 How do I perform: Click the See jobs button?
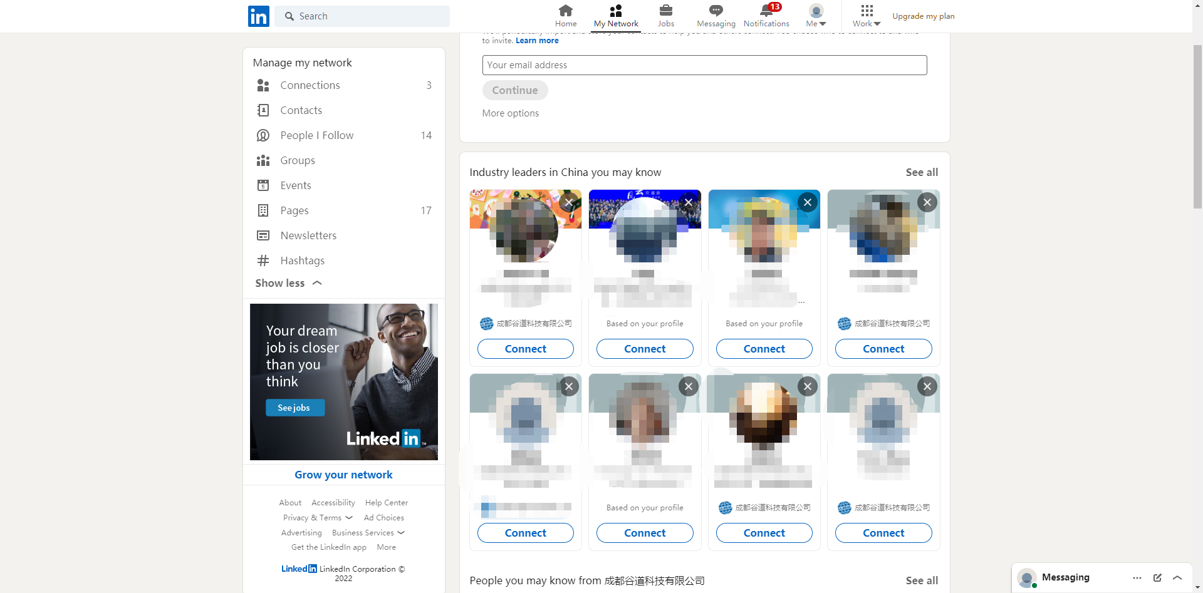click(x=294, y=408)
